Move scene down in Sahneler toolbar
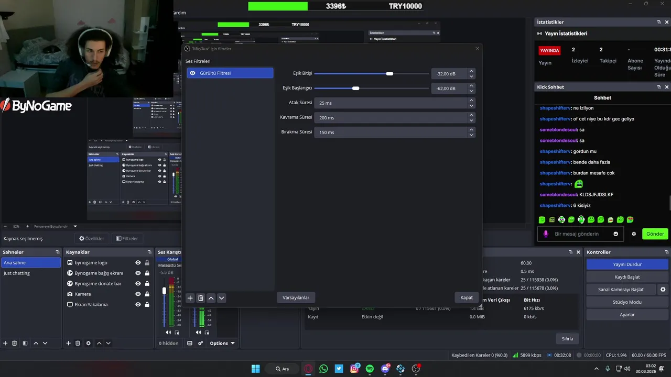This screenshot has width=671, height=377. pos(45,343)
